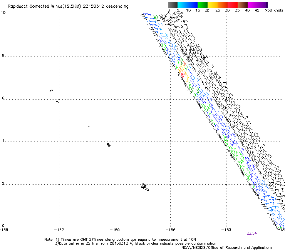Image resolution: width=285 pixels, height=250 pixels.
Task: Click the '-165' longitude axis label
Action: (4, 230)
